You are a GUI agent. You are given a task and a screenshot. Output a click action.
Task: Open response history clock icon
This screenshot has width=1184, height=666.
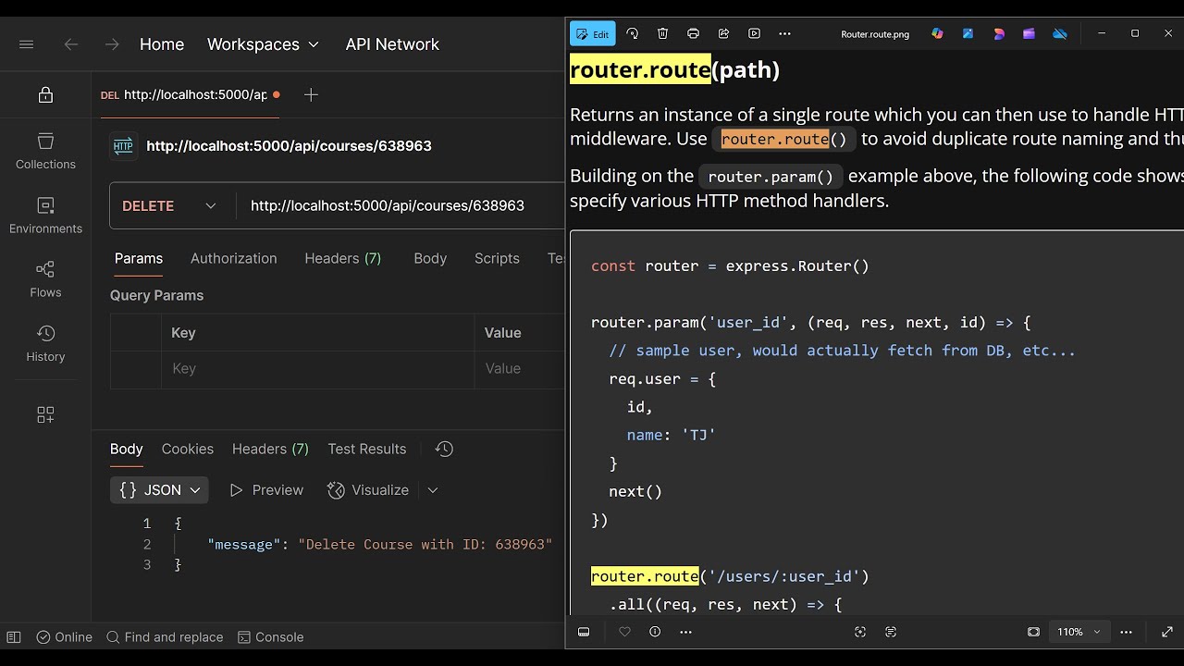coord(444,449)
